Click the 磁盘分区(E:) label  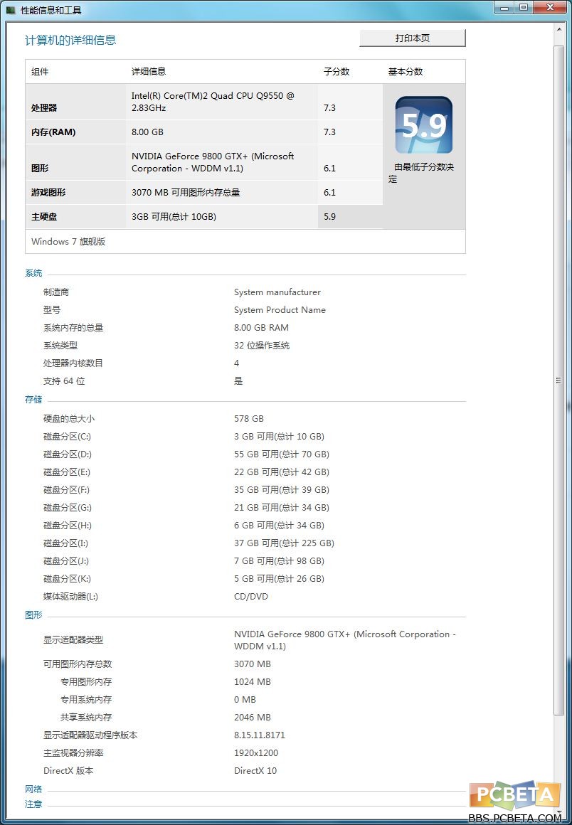pos(68,472)
